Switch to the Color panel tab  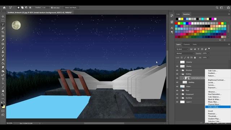click(178, 14)
